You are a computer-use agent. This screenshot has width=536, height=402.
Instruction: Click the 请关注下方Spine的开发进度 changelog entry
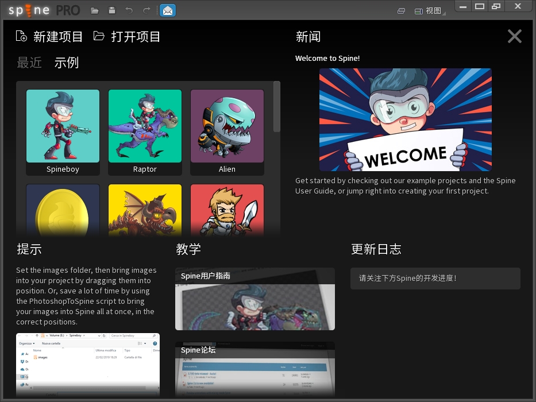(435, 279)
